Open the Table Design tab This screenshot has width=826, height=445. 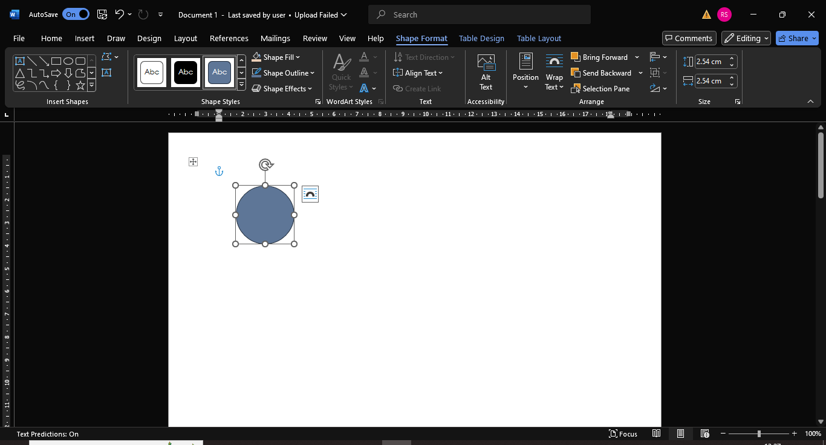(481, 38)
